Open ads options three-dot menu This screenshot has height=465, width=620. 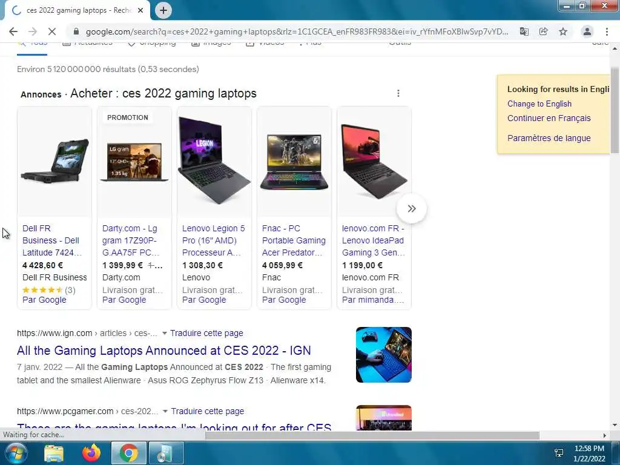click(398, 93)
